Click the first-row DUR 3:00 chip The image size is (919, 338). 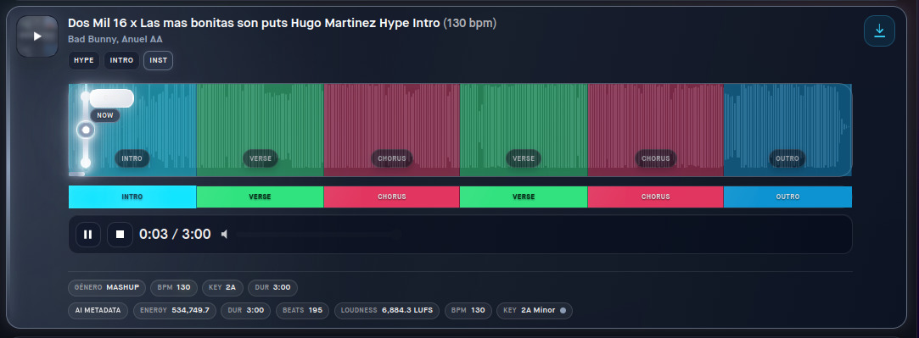pos(272,288)
